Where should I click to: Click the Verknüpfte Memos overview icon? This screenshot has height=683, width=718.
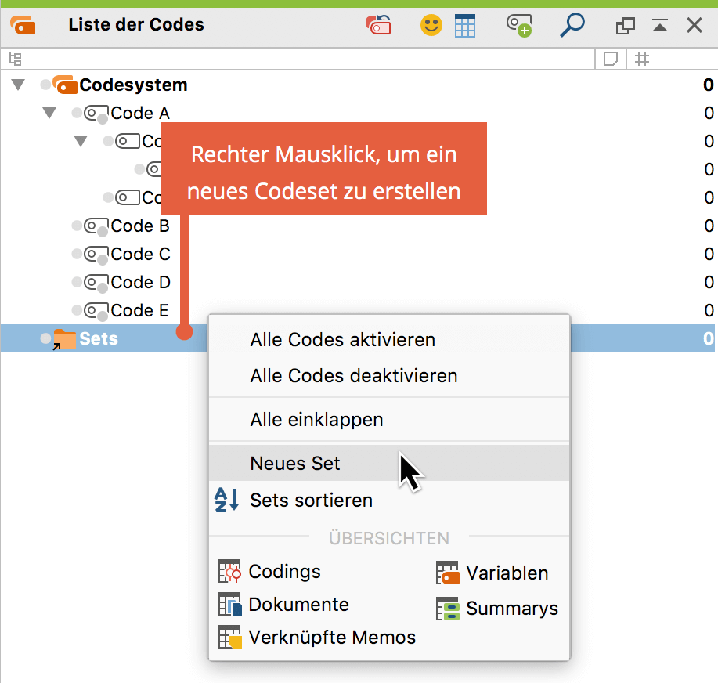tap(229, 637)
